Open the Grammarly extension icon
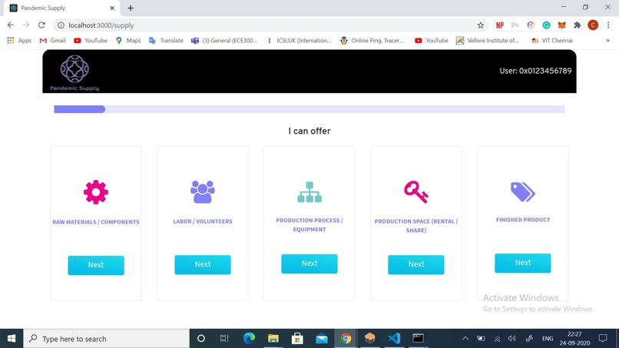Screen dimensions: 619x348 click(546, 25)
